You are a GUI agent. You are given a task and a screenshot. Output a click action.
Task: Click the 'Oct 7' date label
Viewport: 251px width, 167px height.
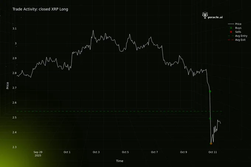[x=154, y=152]
